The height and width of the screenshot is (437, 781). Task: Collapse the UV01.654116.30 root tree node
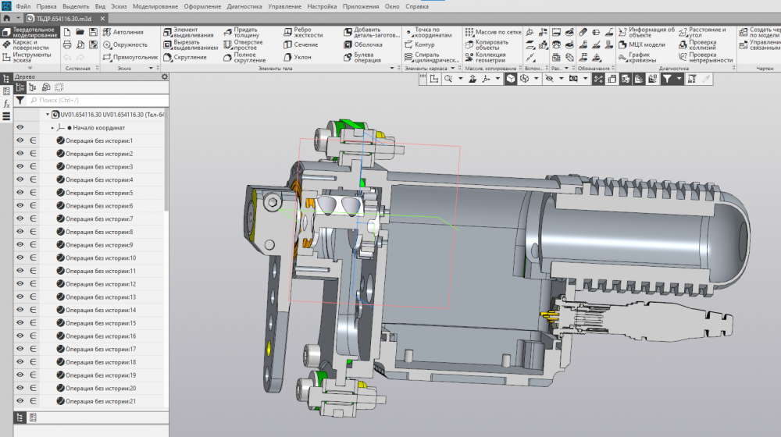tap(47, 115)
